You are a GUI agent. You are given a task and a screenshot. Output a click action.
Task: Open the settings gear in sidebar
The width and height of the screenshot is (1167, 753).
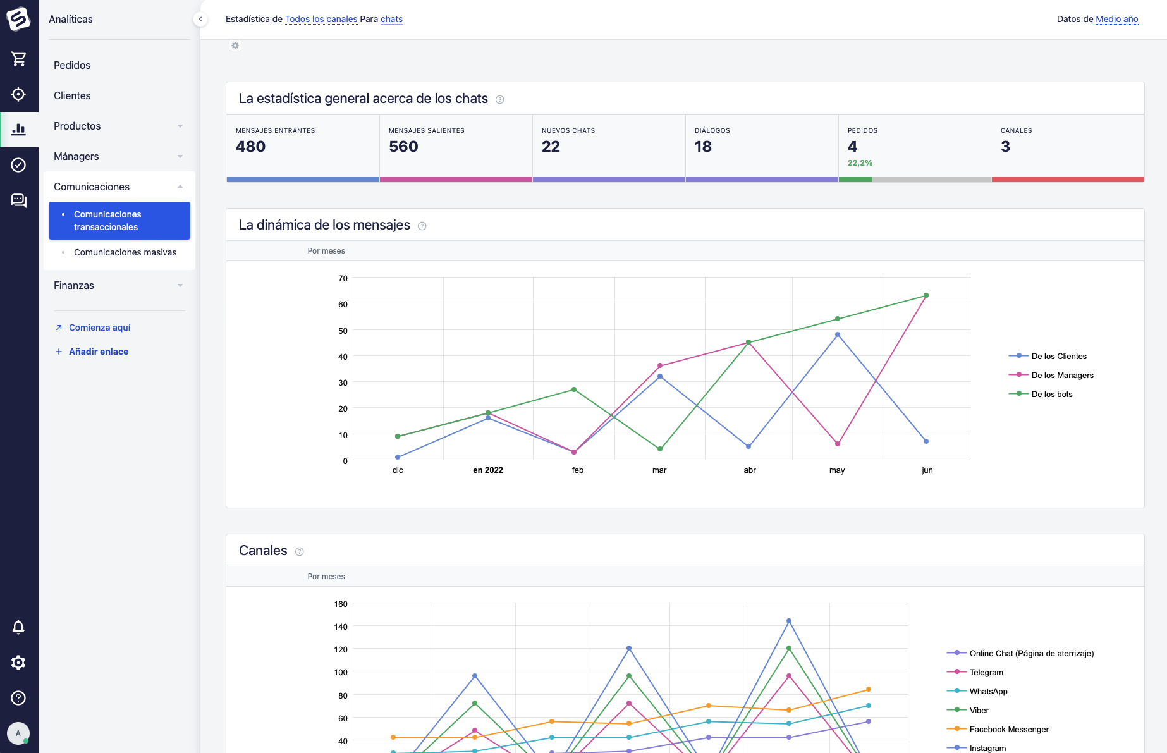pos(18,663)
